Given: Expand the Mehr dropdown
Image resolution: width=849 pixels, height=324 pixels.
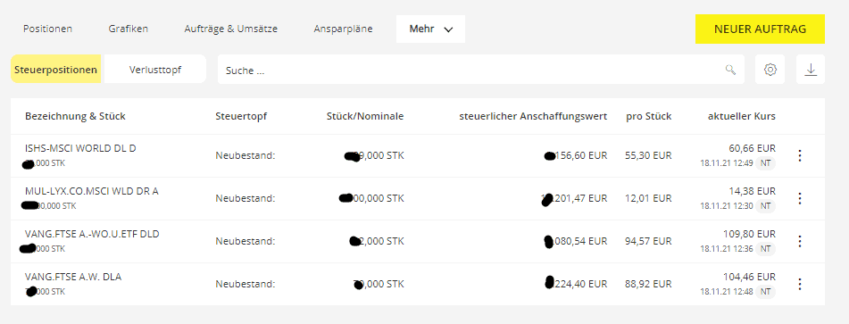Looking at the screenshot, I should 430,29.
